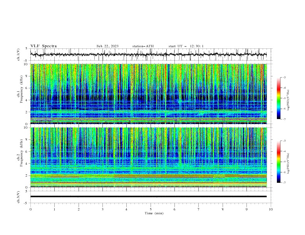
Task: Click the ch.1(V) axis label
Action: [x=18, y=55]
